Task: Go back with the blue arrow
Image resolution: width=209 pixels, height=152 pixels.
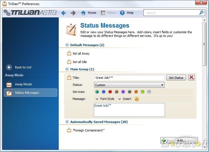Action: [x=64, y=13]
